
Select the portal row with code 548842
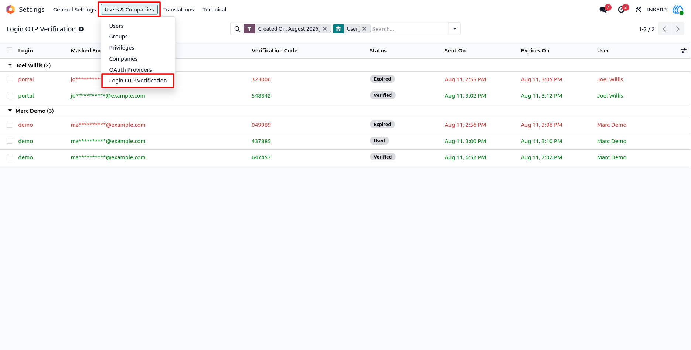click(x=10, y=95)
